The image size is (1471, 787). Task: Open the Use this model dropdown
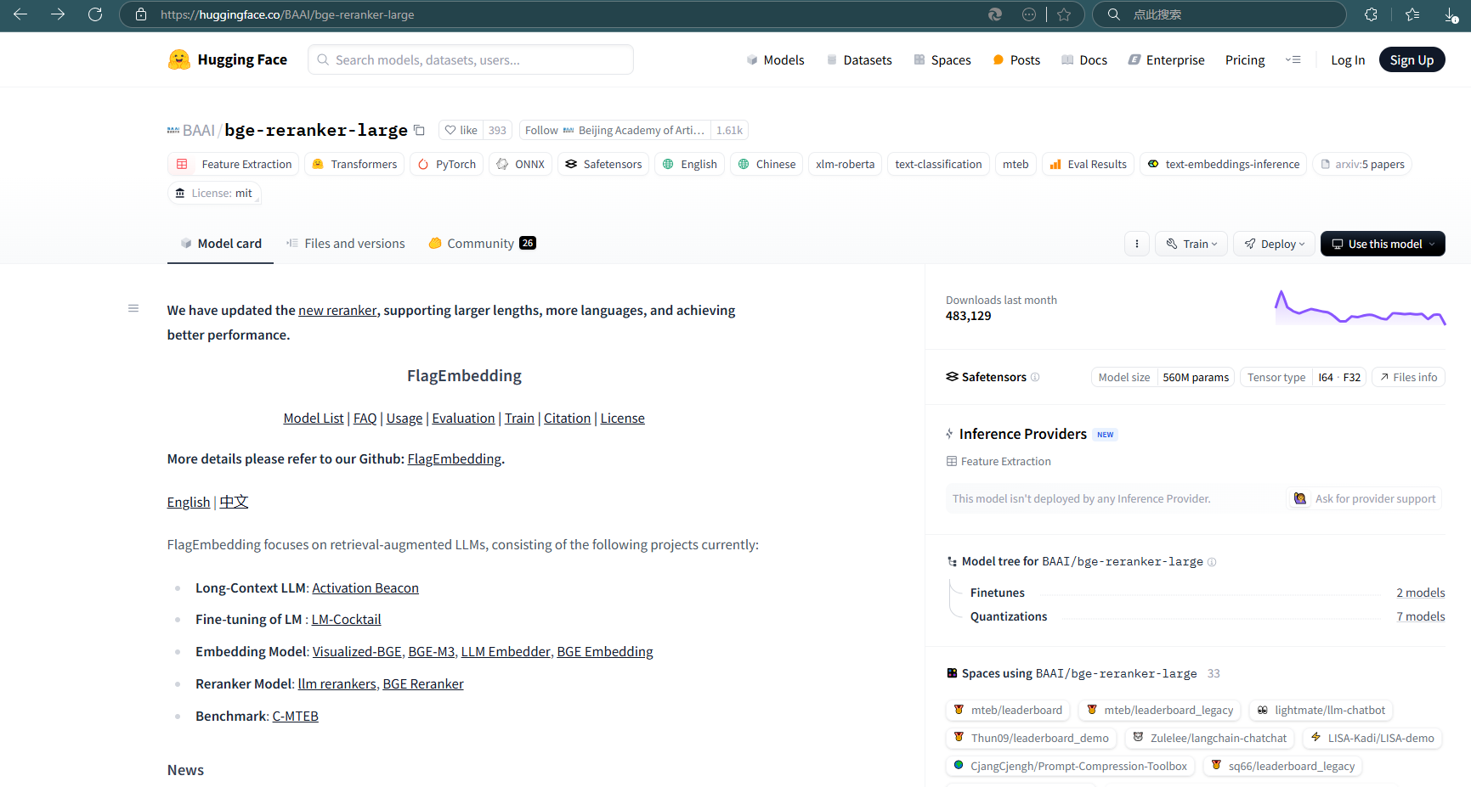[x=1383, y=244]
